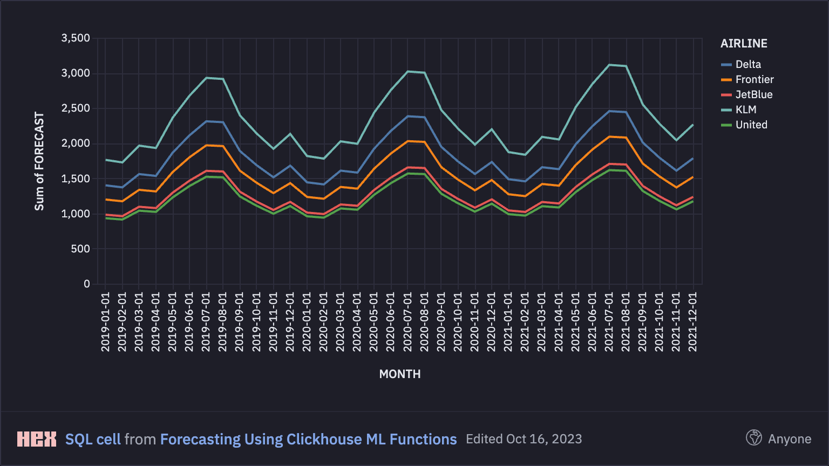This screenshot has width=829, height=466.
Task: Click the United line start at 2019-01-01
Action: pos(105,218)
